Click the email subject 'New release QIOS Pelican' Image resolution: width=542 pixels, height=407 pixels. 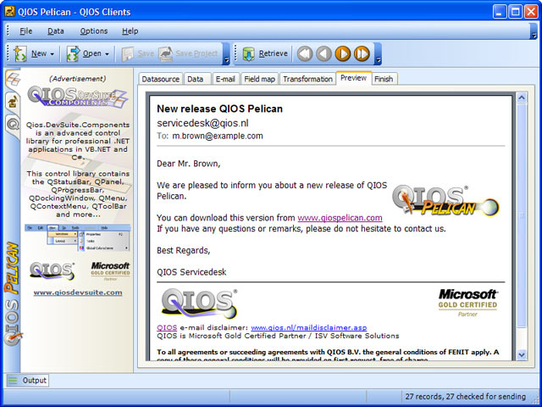(x=220, y=109)
